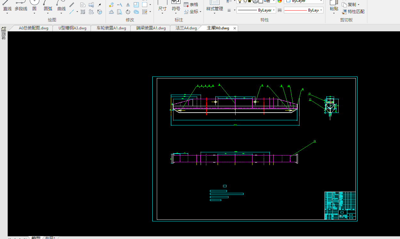The image size is (400, 239).
Task: Open the red lineweight ByLayer dropdown
Action: pyautogui.click(x=303, y=10)
